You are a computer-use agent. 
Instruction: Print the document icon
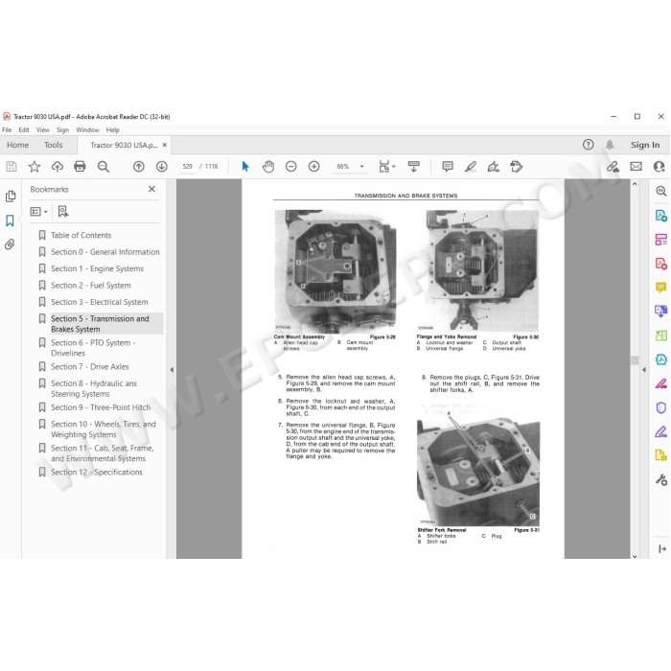80,167
